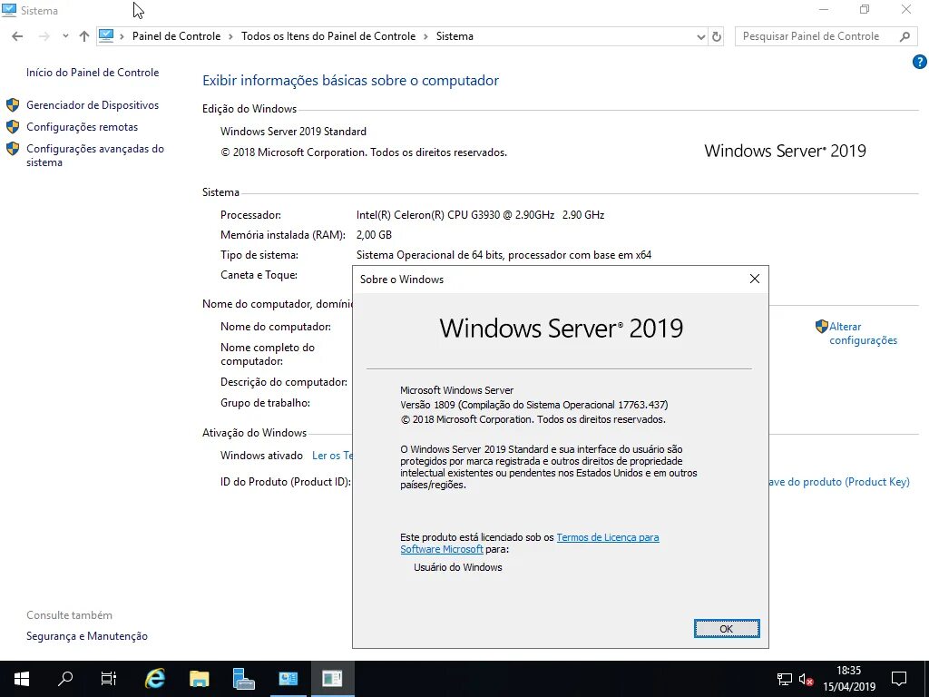Open Task View on taskbar
929x697 pixels.
tap(109, 679)
